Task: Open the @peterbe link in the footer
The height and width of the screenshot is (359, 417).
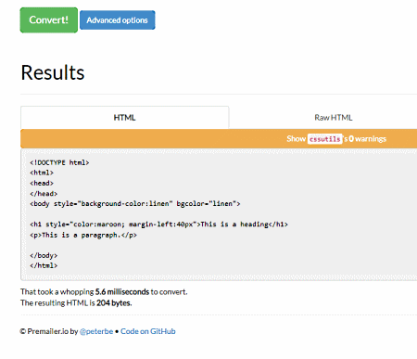Action: tap(96, 331)
